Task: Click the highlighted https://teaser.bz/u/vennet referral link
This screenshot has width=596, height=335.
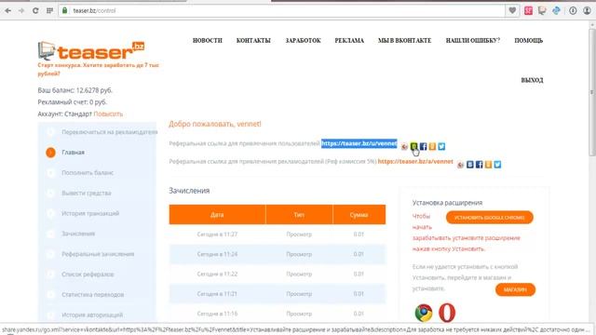Action: (359, 143)
